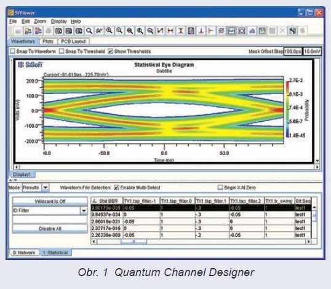Click the purple-pink waveform file icon
The width and height of the screenshot is (331, 289).
pos(38,31)
